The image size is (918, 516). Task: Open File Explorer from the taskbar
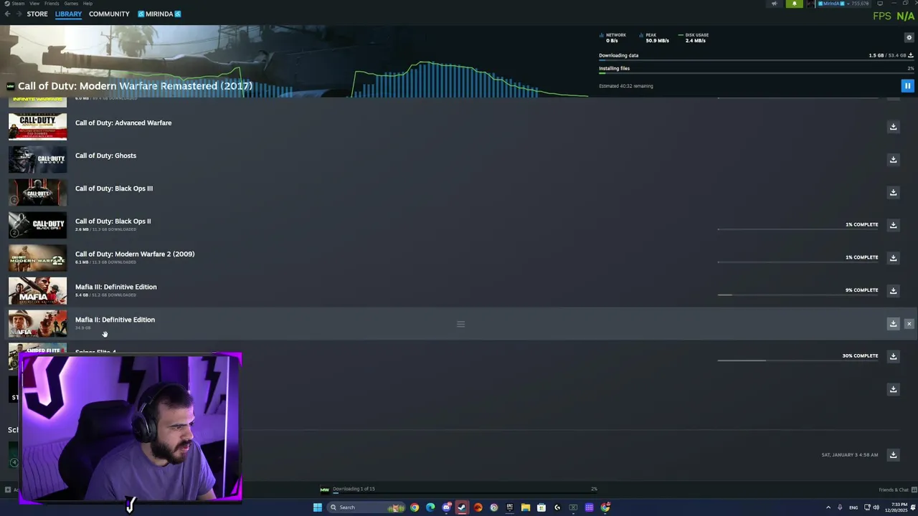point(526,507)
